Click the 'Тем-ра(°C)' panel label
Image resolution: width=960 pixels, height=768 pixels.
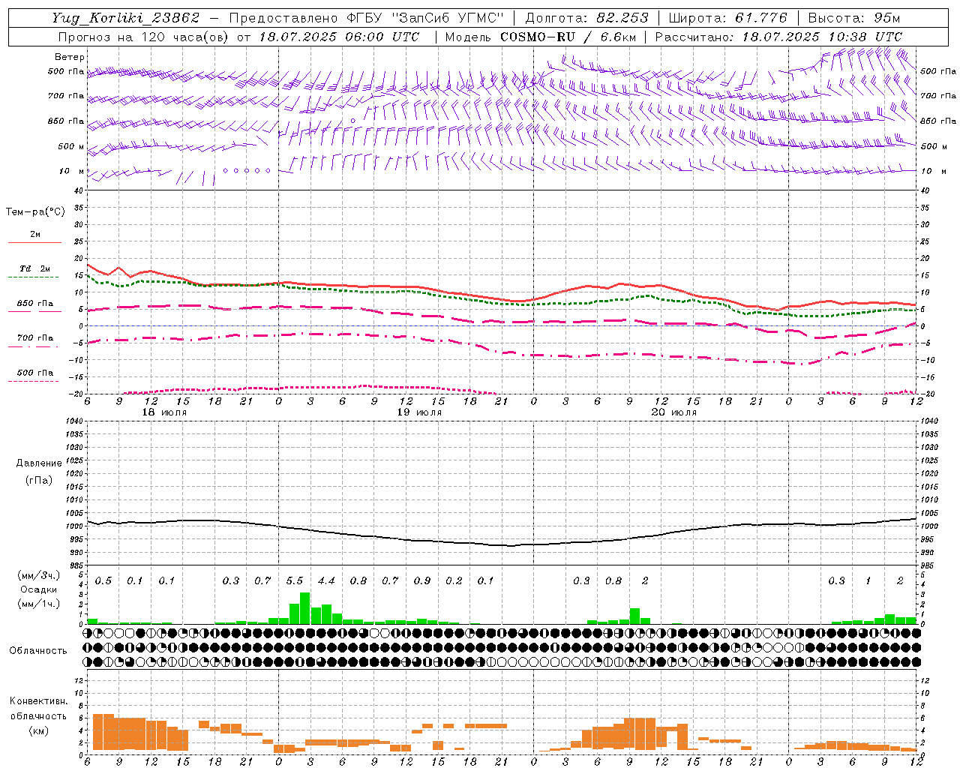pos(35,212)
